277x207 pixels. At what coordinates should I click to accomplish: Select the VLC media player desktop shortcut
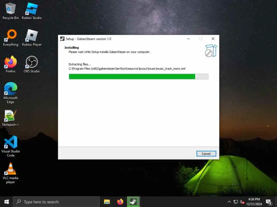tap(11, 173)
